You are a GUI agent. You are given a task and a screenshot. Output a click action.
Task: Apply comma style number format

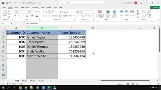point(86,16)
